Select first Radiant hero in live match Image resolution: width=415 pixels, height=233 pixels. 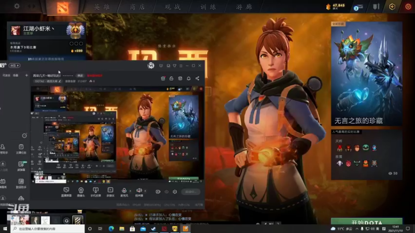(x=340, y=148)
